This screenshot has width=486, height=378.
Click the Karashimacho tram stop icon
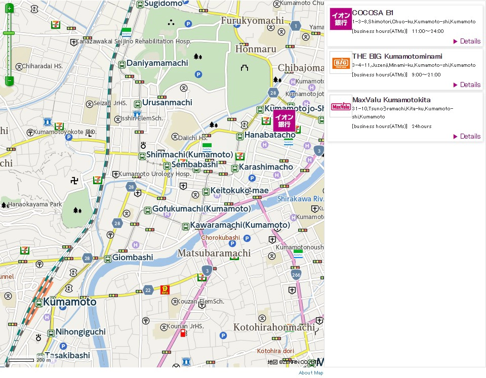pos(234,168)
